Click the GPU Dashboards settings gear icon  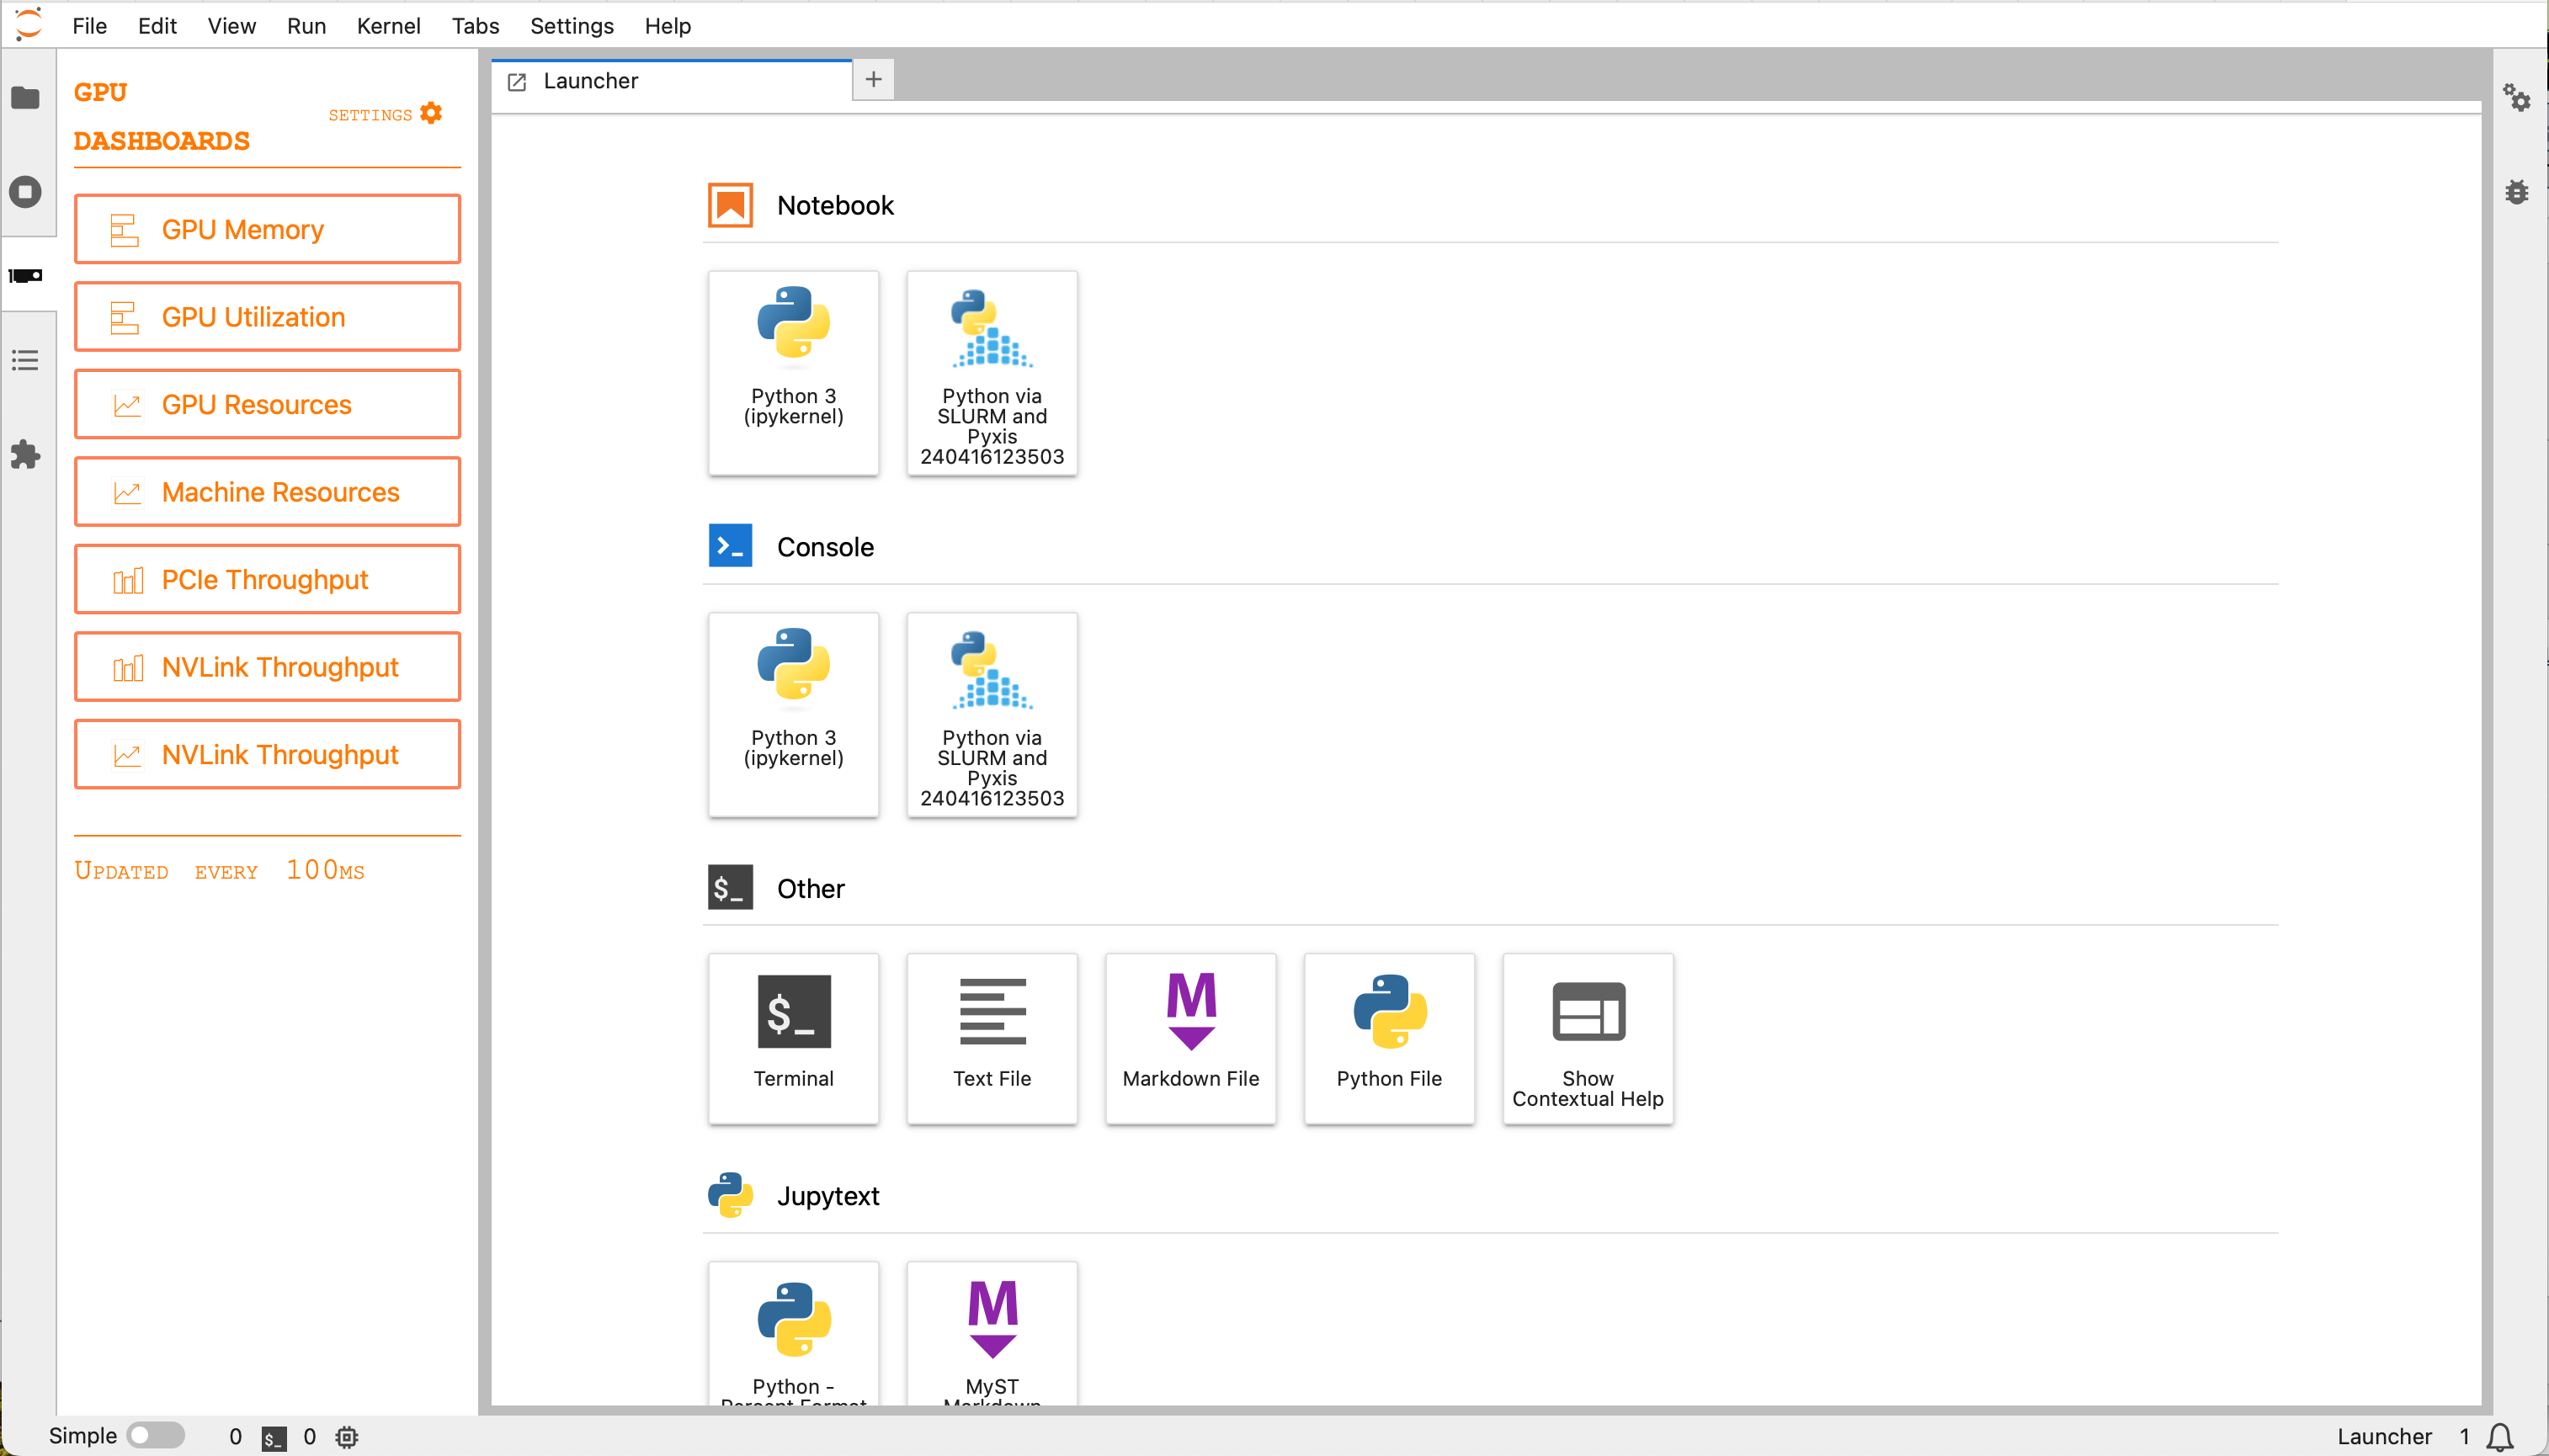(x=431, y=113)
